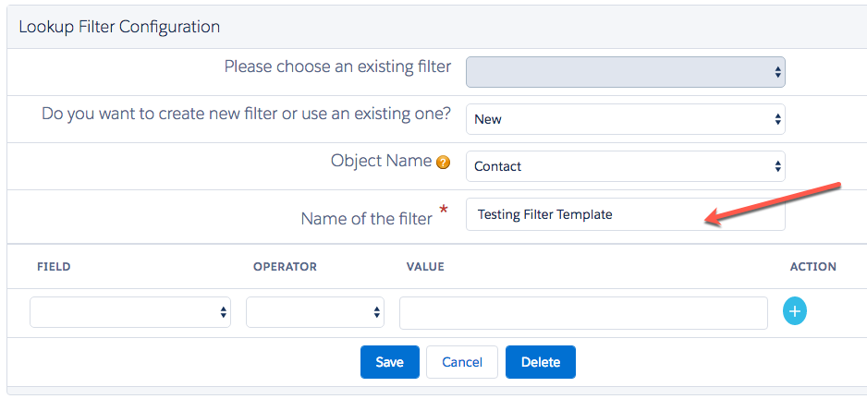Image resolution: width=867 pixels, height=399 pixels.
Task: Click the Lookup Filter Configuration section title
Action: point(119,27)
